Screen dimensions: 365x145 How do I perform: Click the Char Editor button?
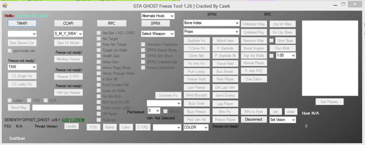254,79
